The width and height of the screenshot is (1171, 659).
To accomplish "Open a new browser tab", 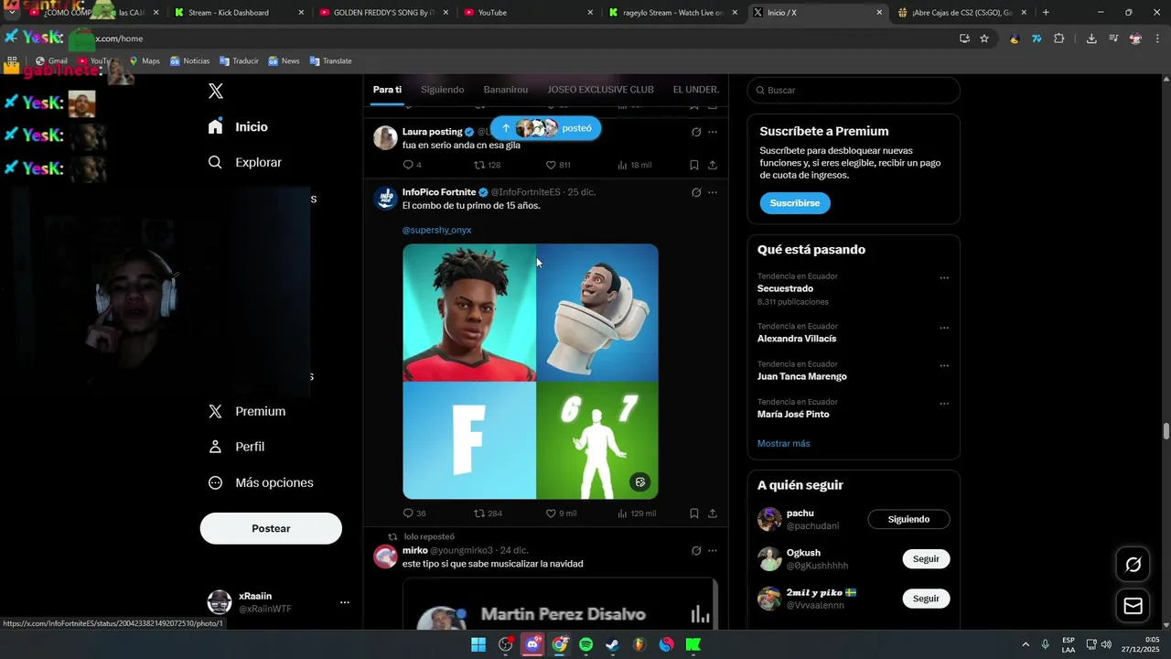I will (1046, 13).
